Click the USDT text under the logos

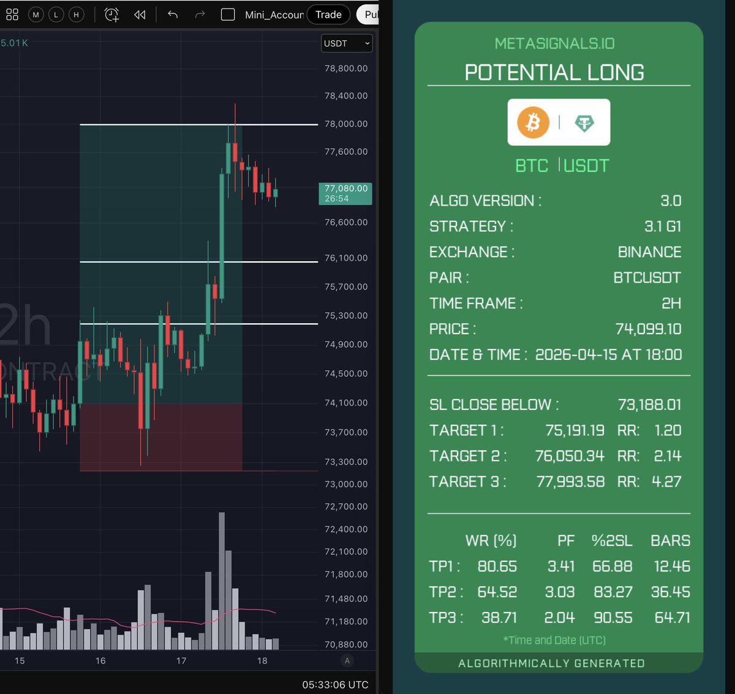point(586,166)
